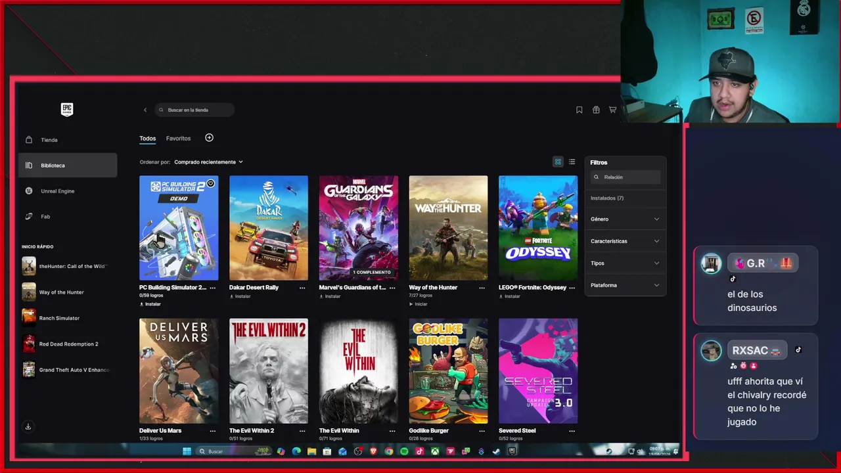Viewport: 841px width, 473px height.
Task: Open Microsoft Edge from the taskbar
Action: point(296,451)
